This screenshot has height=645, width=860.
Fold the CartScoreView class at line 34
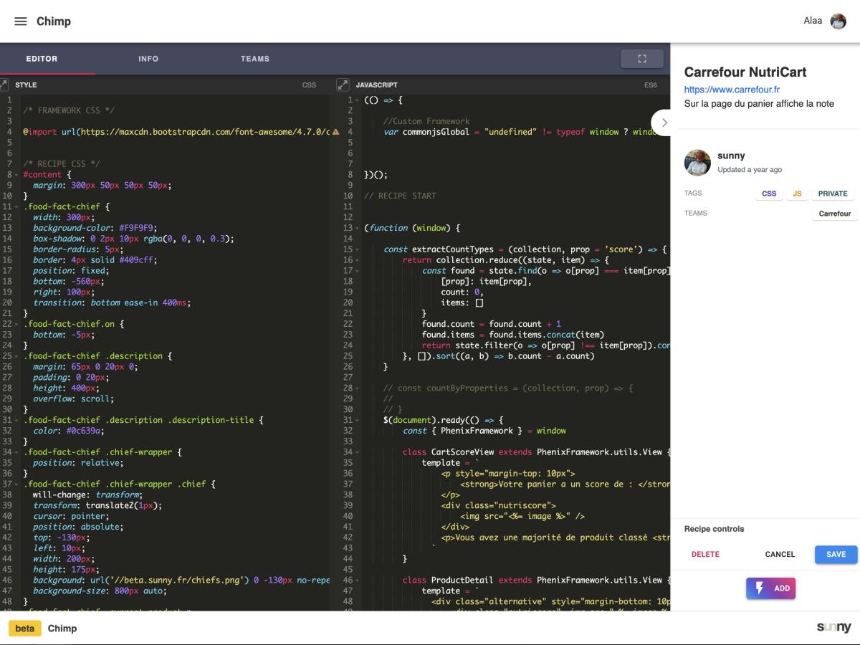tap(357, 452)
